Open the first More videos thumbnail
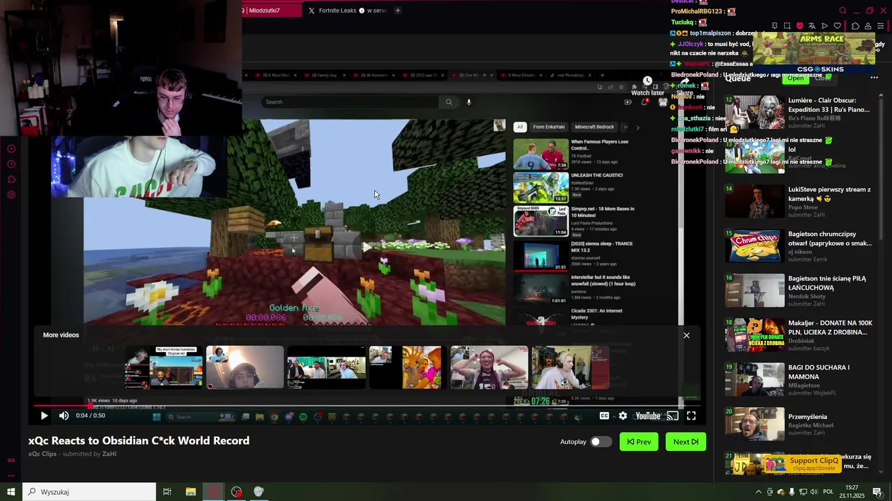Image resolution: width=892 pixels, height=501 pixels. 164,367
